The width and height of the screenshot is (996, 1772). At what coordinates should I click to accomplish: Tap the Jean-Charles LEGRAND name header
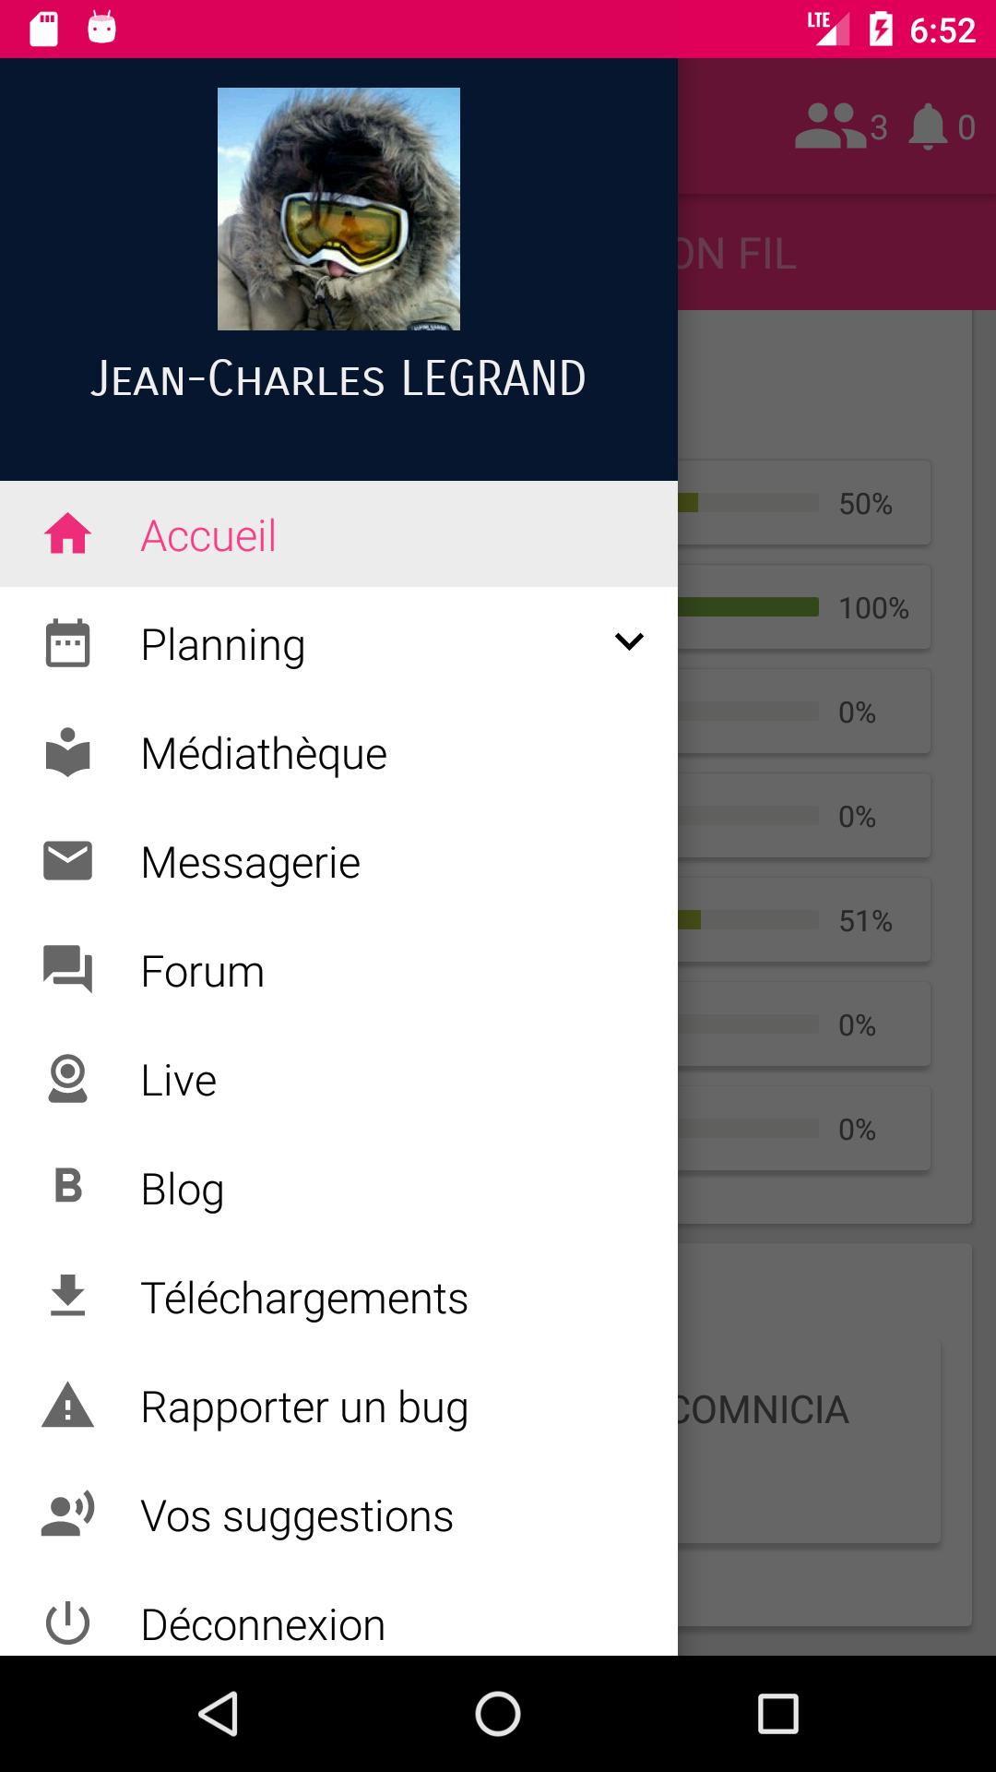click(x=338, y=378)
